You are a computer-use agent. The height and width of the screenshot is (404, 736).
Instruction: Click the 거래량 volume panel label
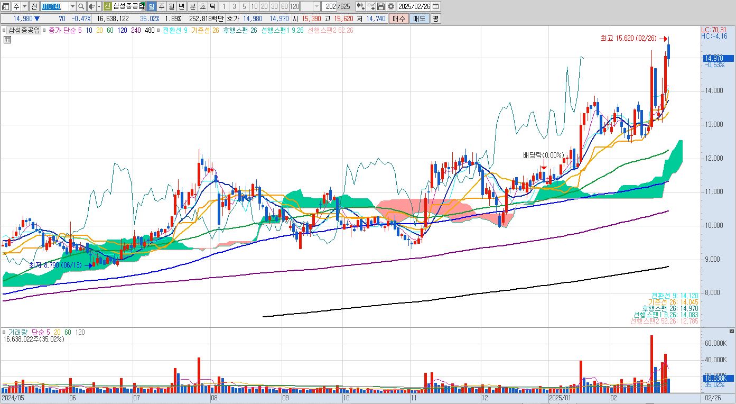click(x=17, y=332)
